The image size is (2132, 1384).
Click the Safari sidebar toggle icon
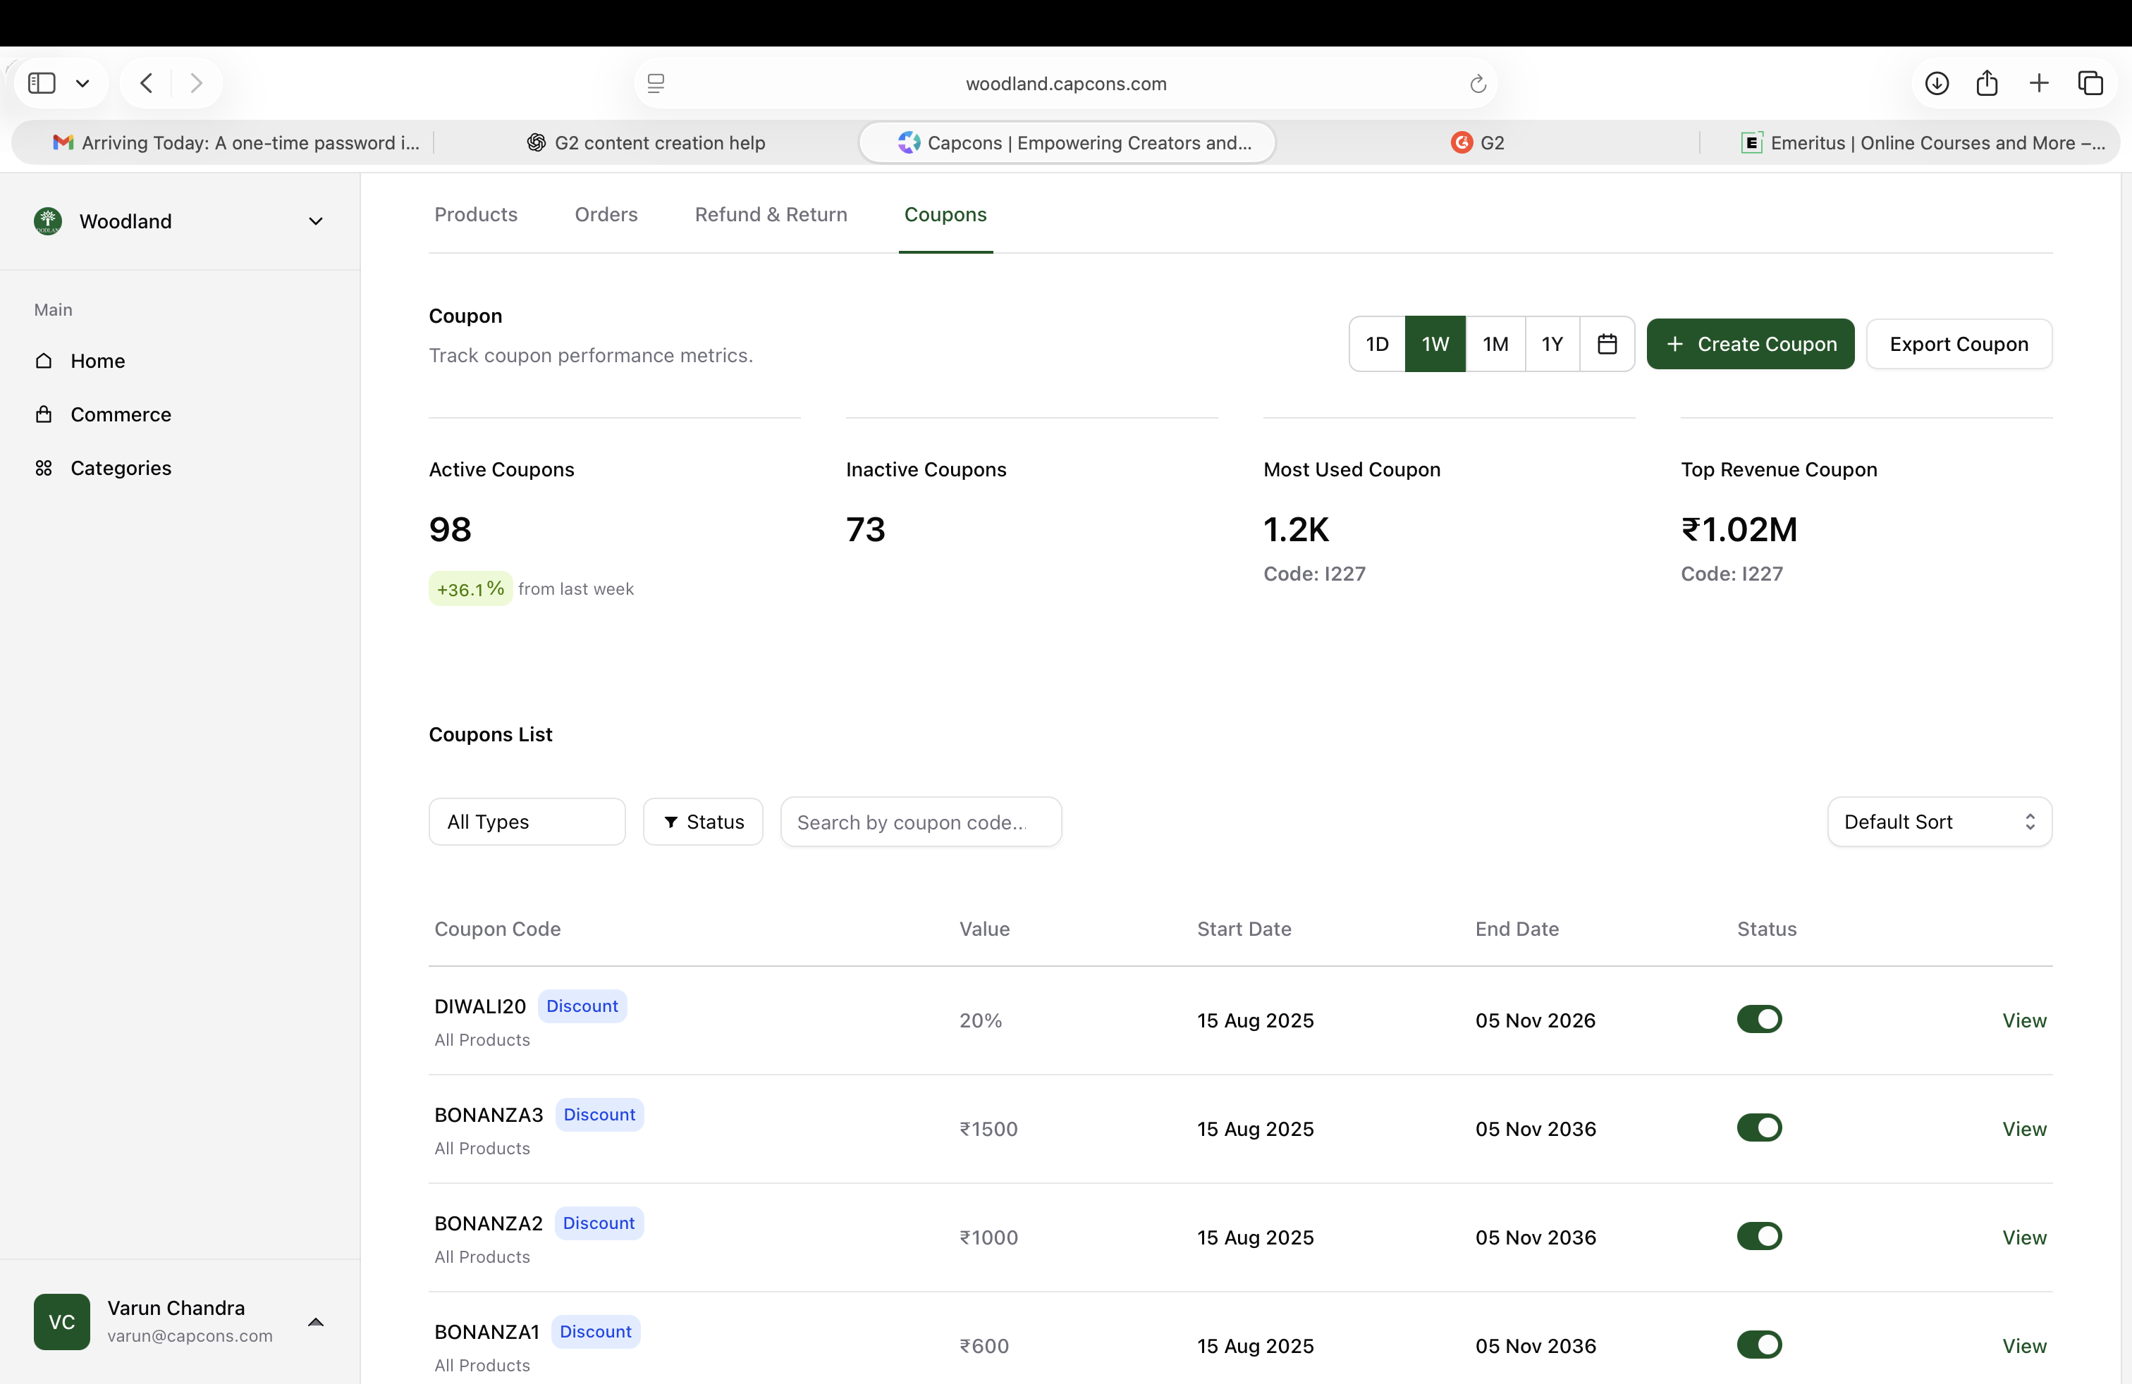point(42,83)
